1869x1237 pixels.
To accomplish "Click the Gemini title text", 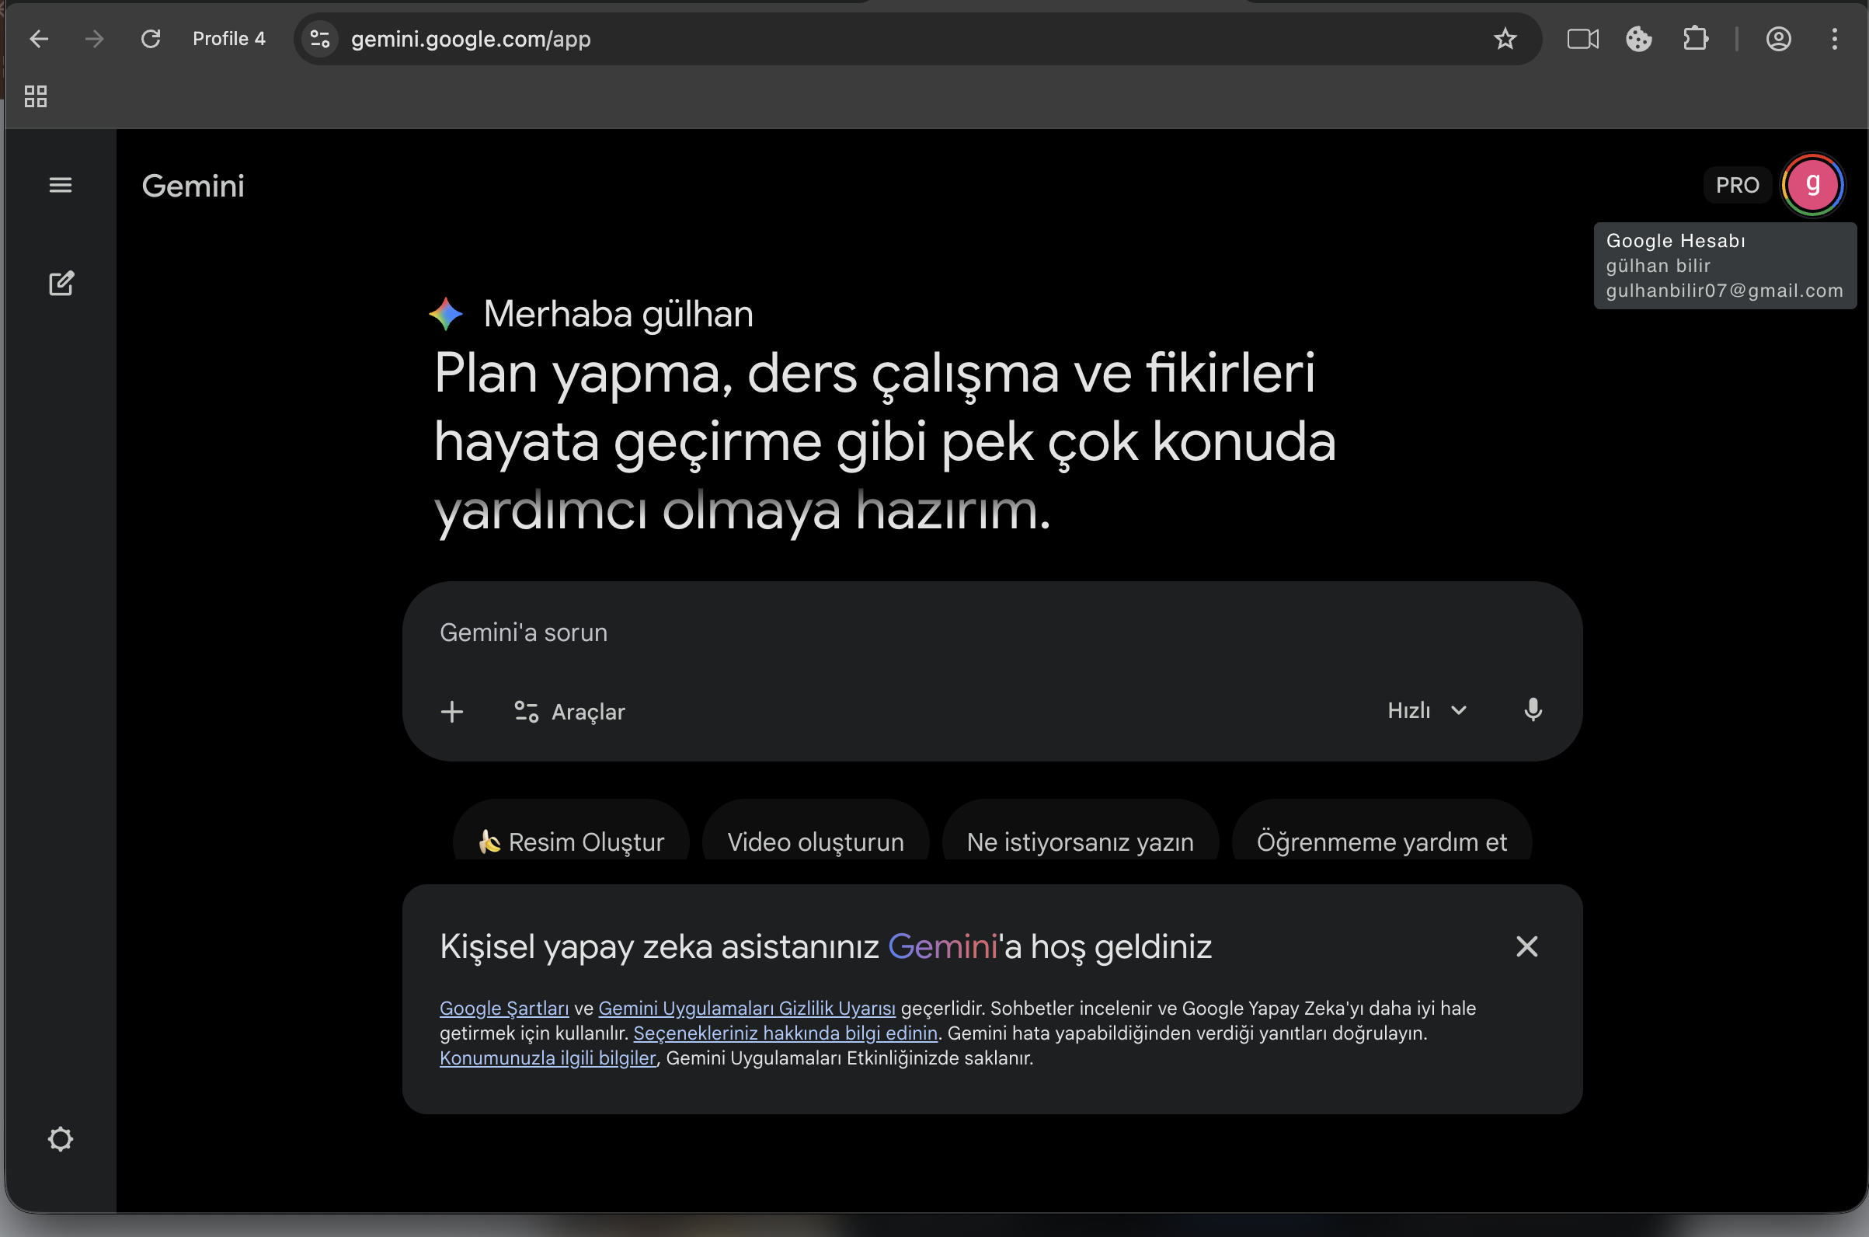I will click(x=193, y=186).
